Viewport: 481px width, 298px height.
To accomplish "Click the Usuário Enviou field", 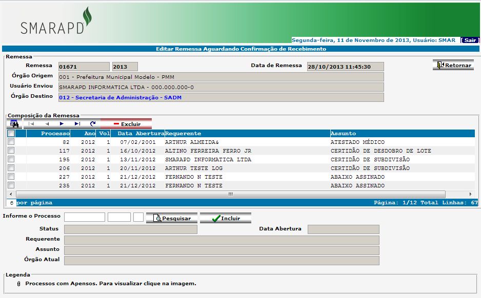I will pos(221,87).
